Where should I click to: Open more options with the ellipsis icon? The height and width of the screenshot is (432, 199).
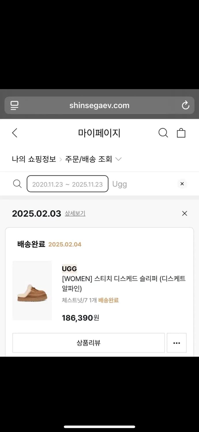pyautogui.click(x=177, y=343)
